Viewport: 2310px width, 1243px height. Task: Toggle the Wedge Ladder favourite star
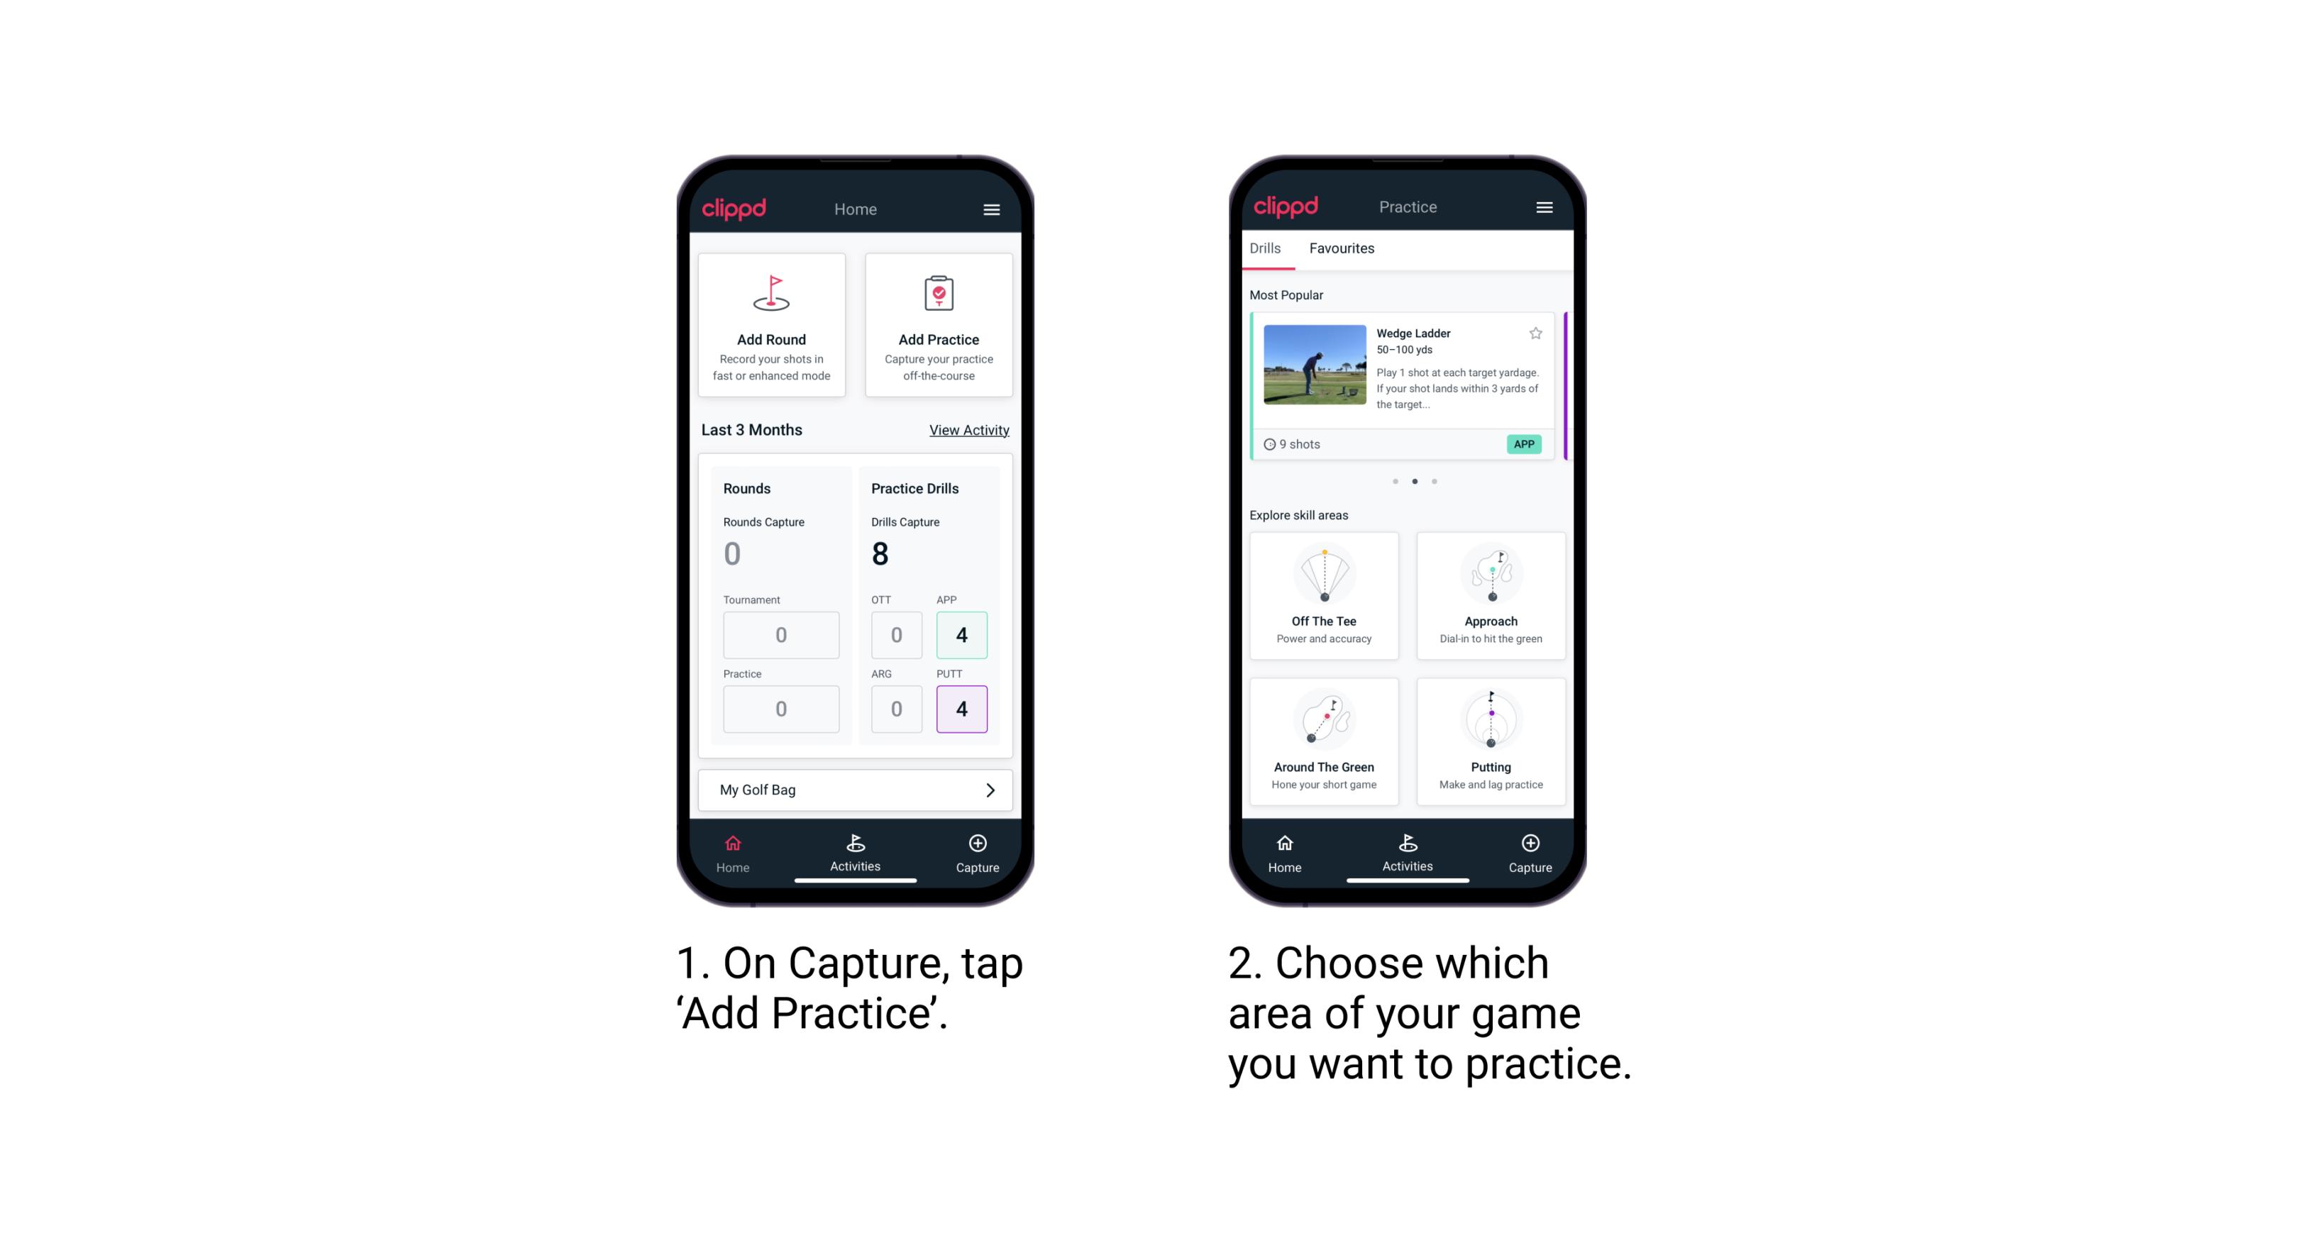pyautogui.click(x=1534, y=333)
